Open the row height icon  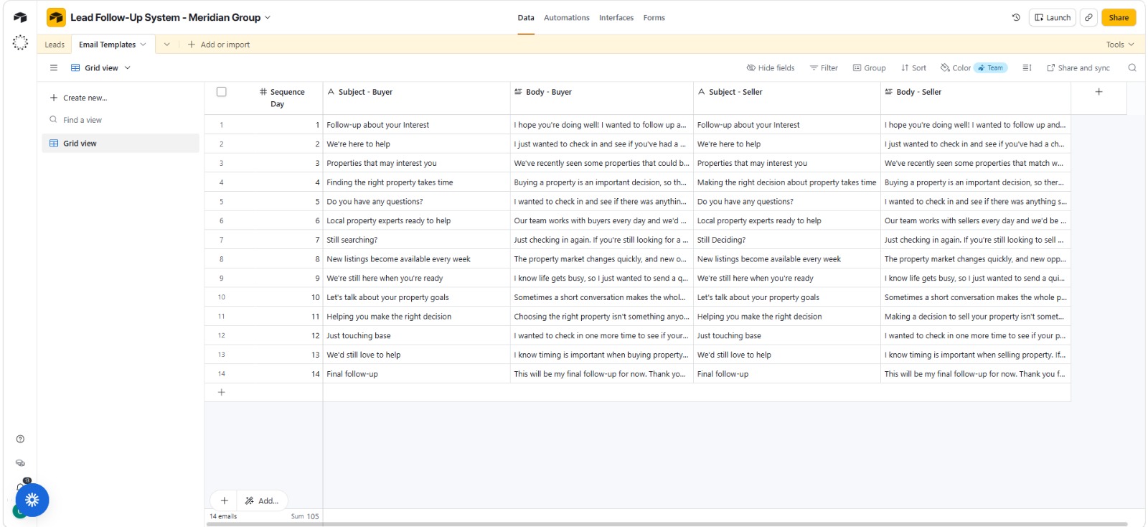(x=1027, y=67)
